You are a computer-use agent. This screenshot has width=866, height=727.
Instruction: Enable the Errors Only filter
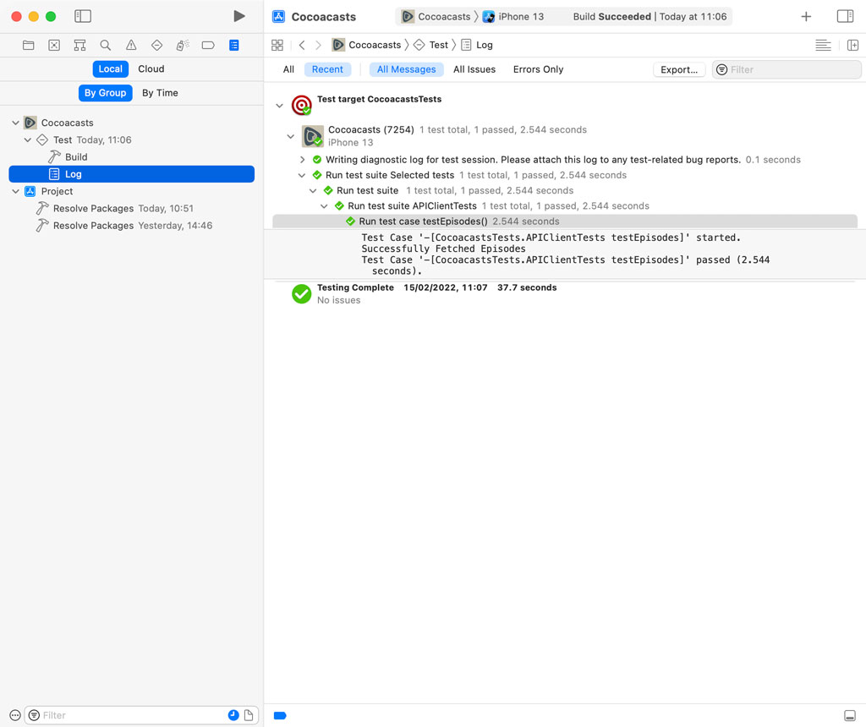click(538, 69)
